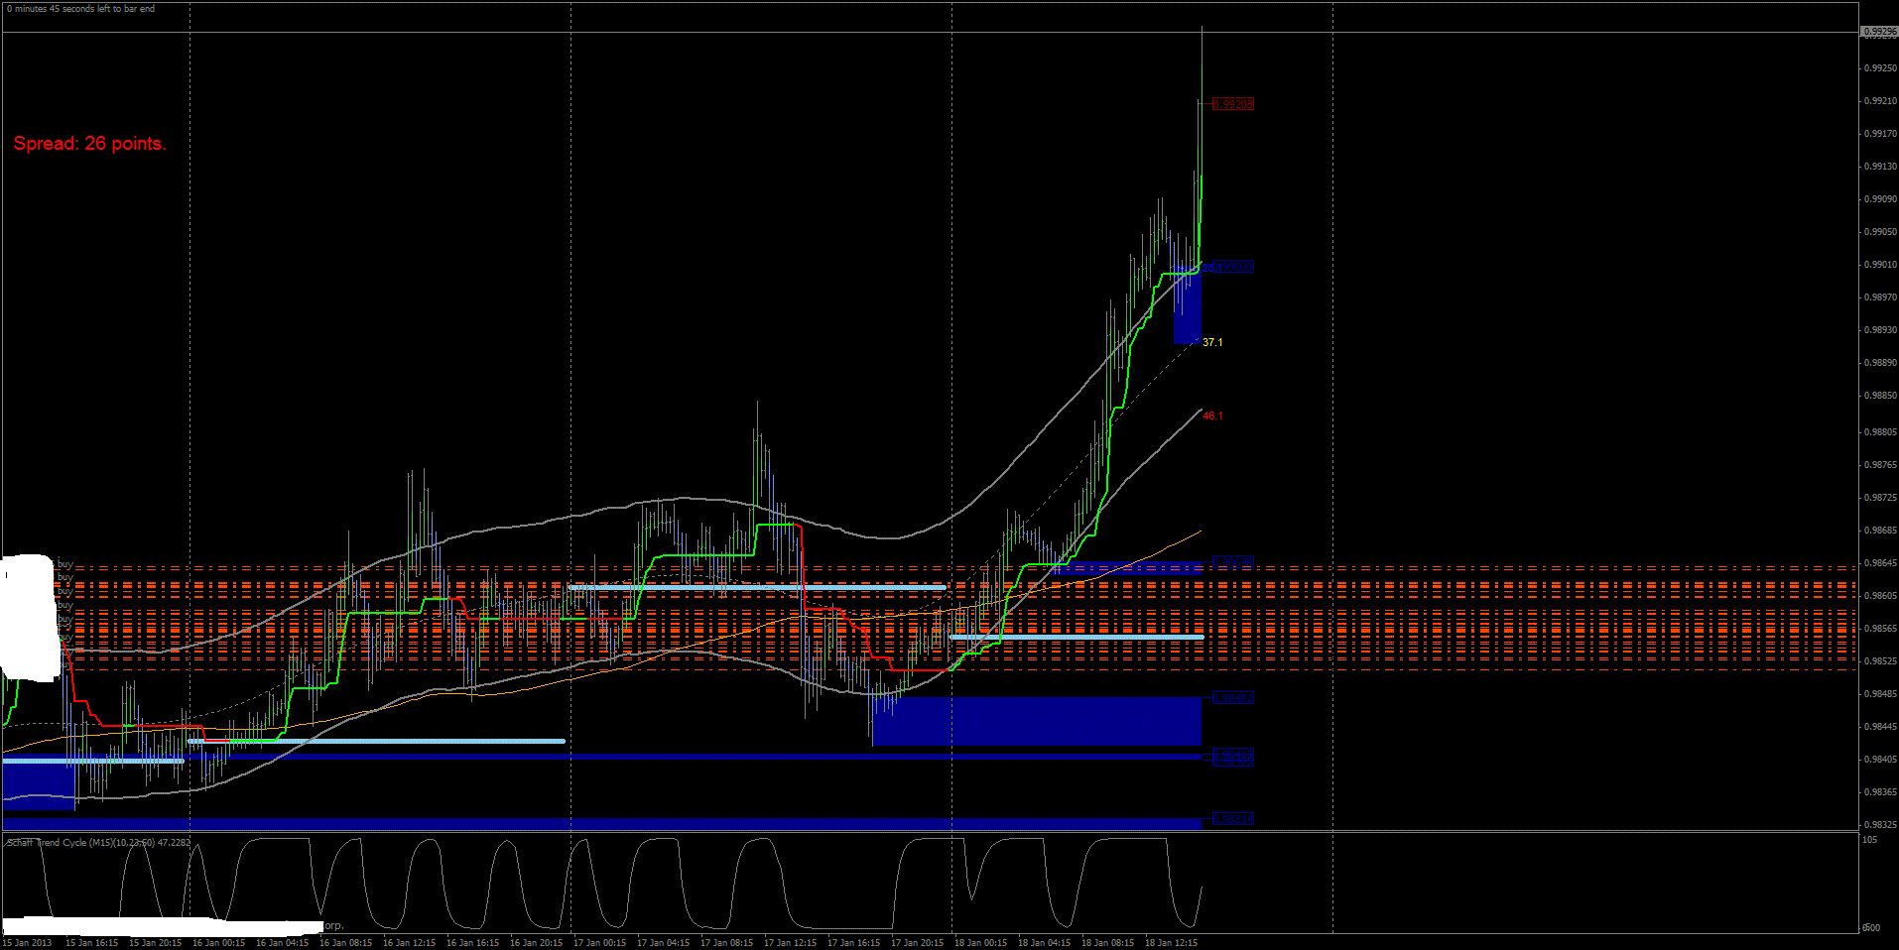The image size is (1899, 950).
Task: Click the red 'Spread: 26 points.' label
Action: (89, 144)
